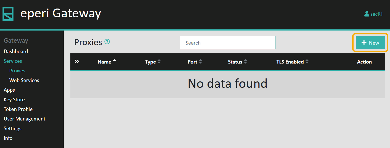Open the secRT user menu
The width and height of the screenshot is (390, 148).
point(374,14)
